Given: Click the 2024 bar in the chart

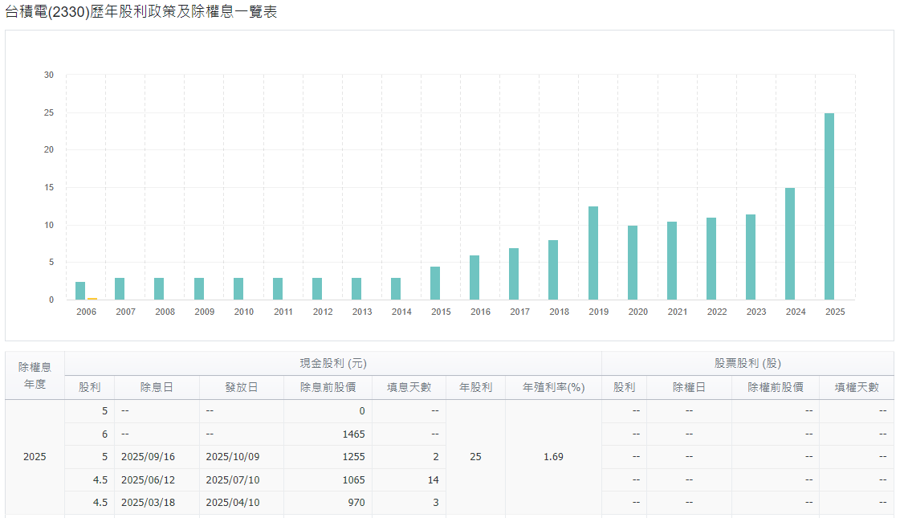Looking at the screenshot, I should pos(790,243).
